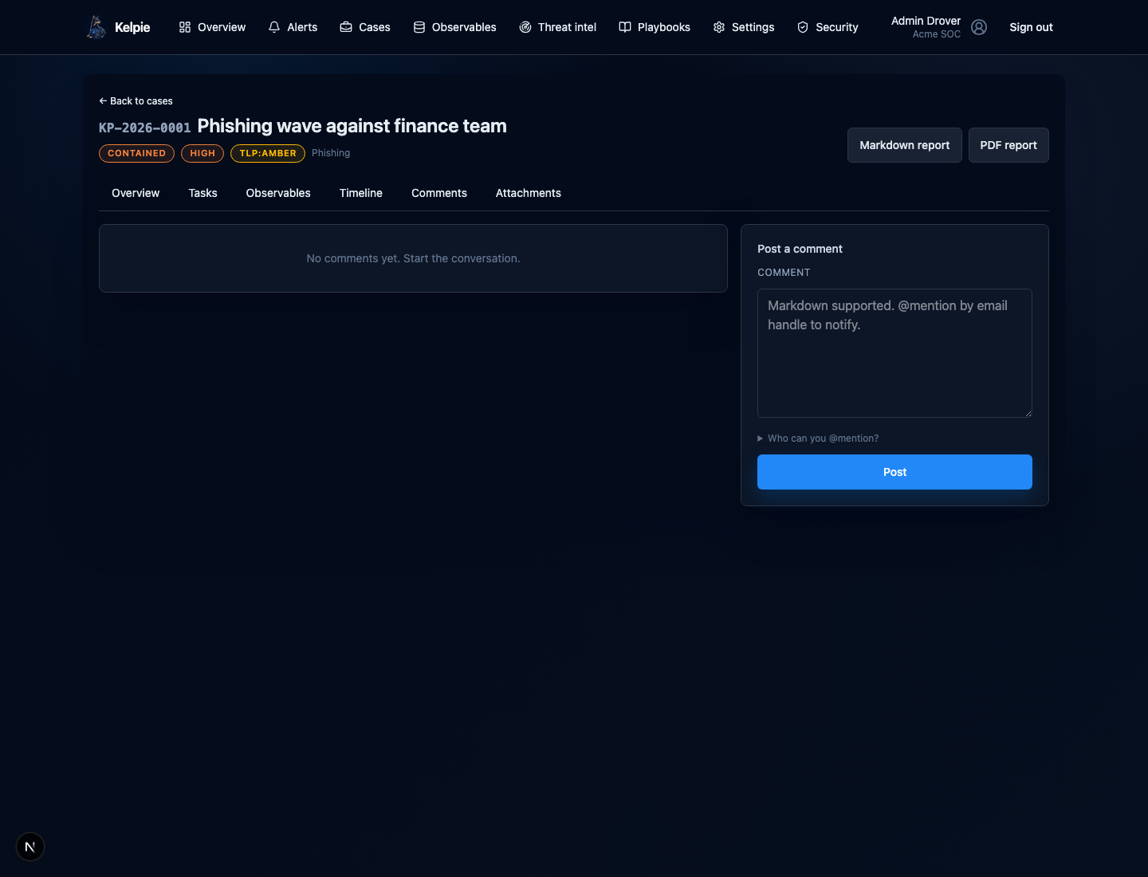Expand 'Who can you @mention?' disclosure
Screen dimensions: 1148x877
818,438
